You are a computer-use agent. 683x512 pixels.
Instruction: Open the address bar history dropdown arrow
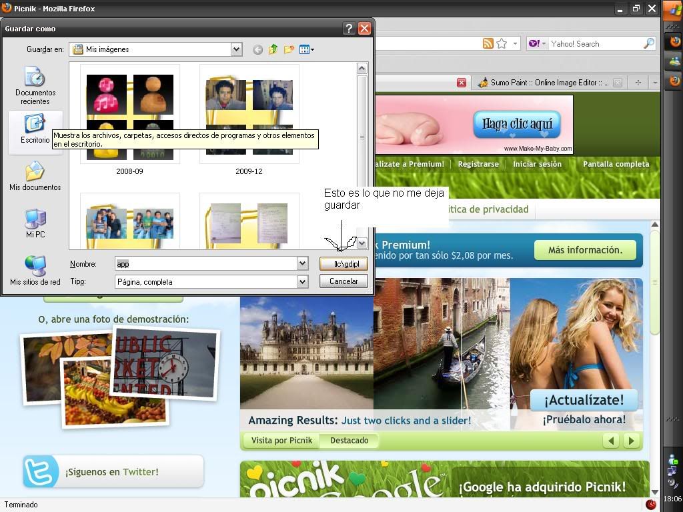tap(515, 43)
